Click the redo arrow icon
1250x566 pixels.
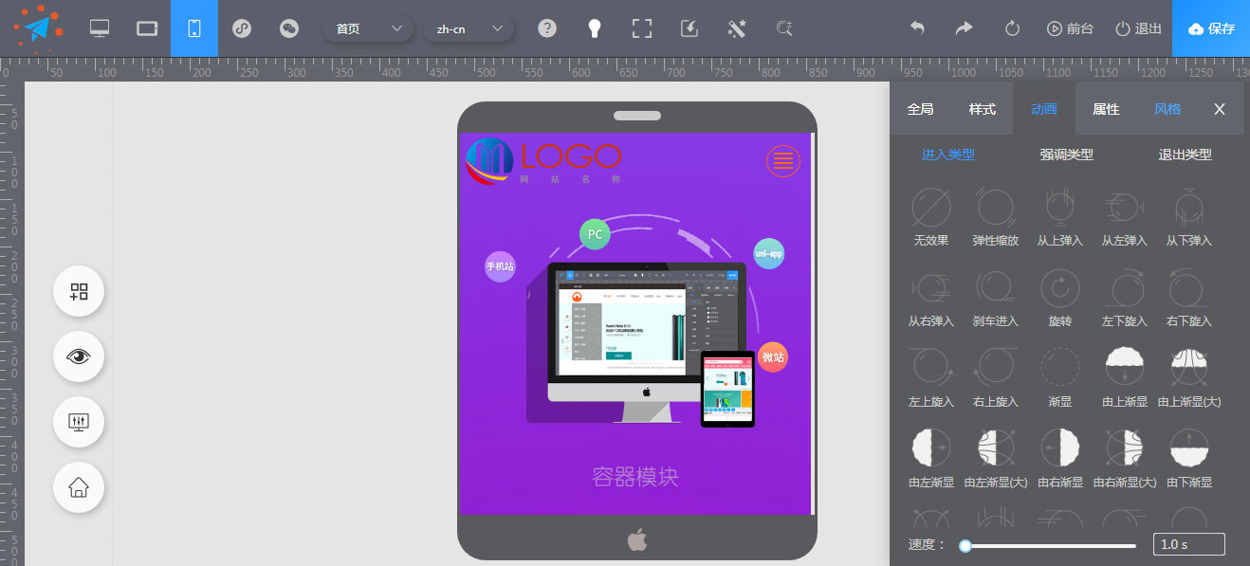(964, 28)
